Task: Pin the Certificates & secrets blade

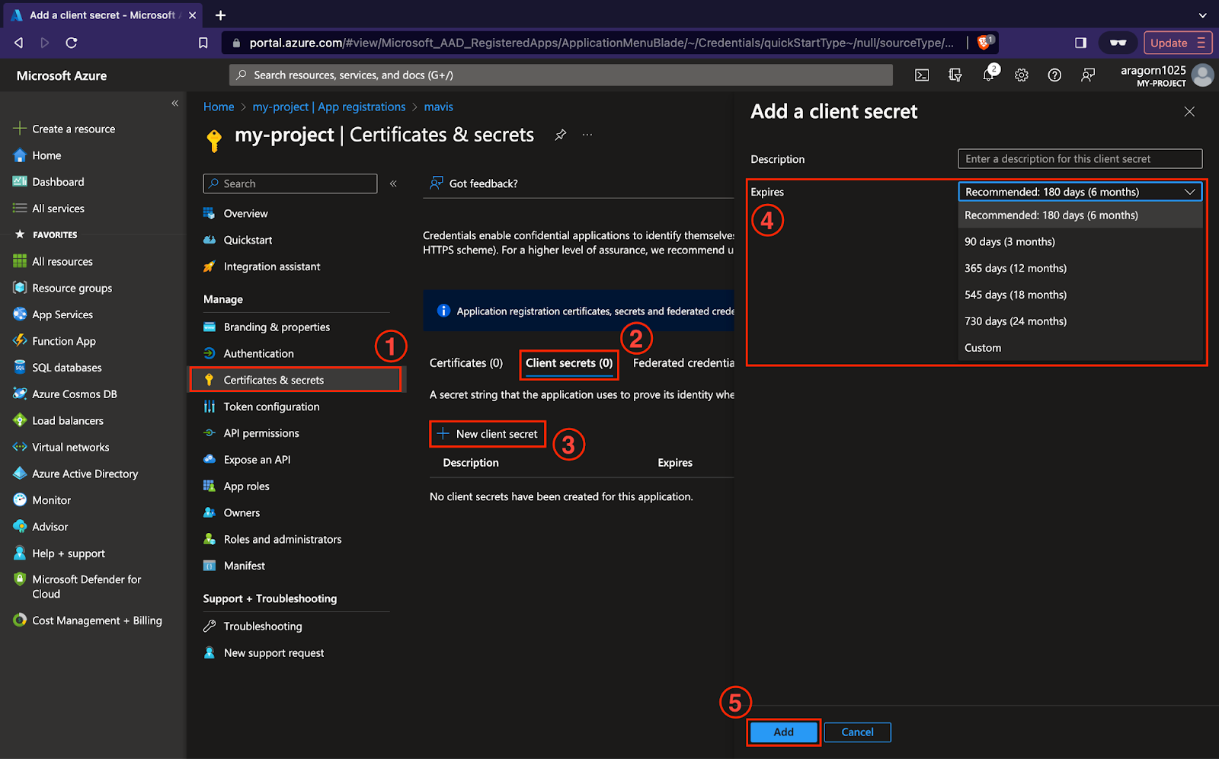Action: click(561, 135)
